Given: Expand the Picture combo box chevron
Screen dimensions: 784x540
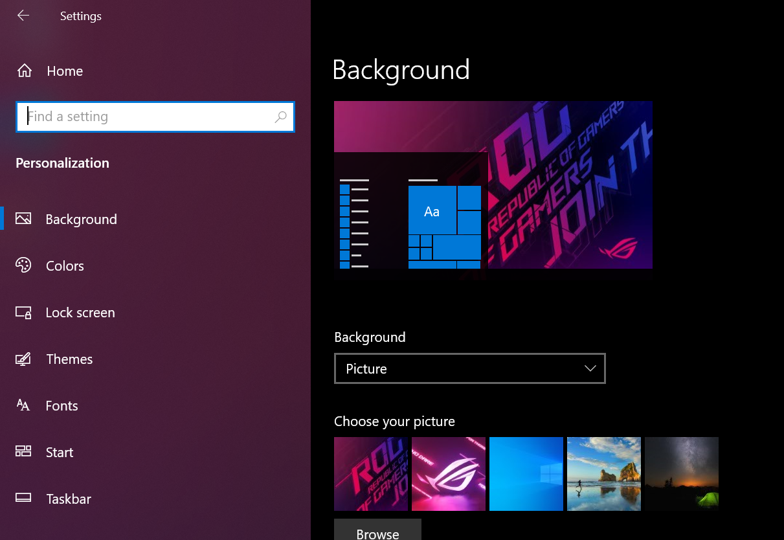Looking at the screenshot, I should pyautogui.click(x=590, y=368).
